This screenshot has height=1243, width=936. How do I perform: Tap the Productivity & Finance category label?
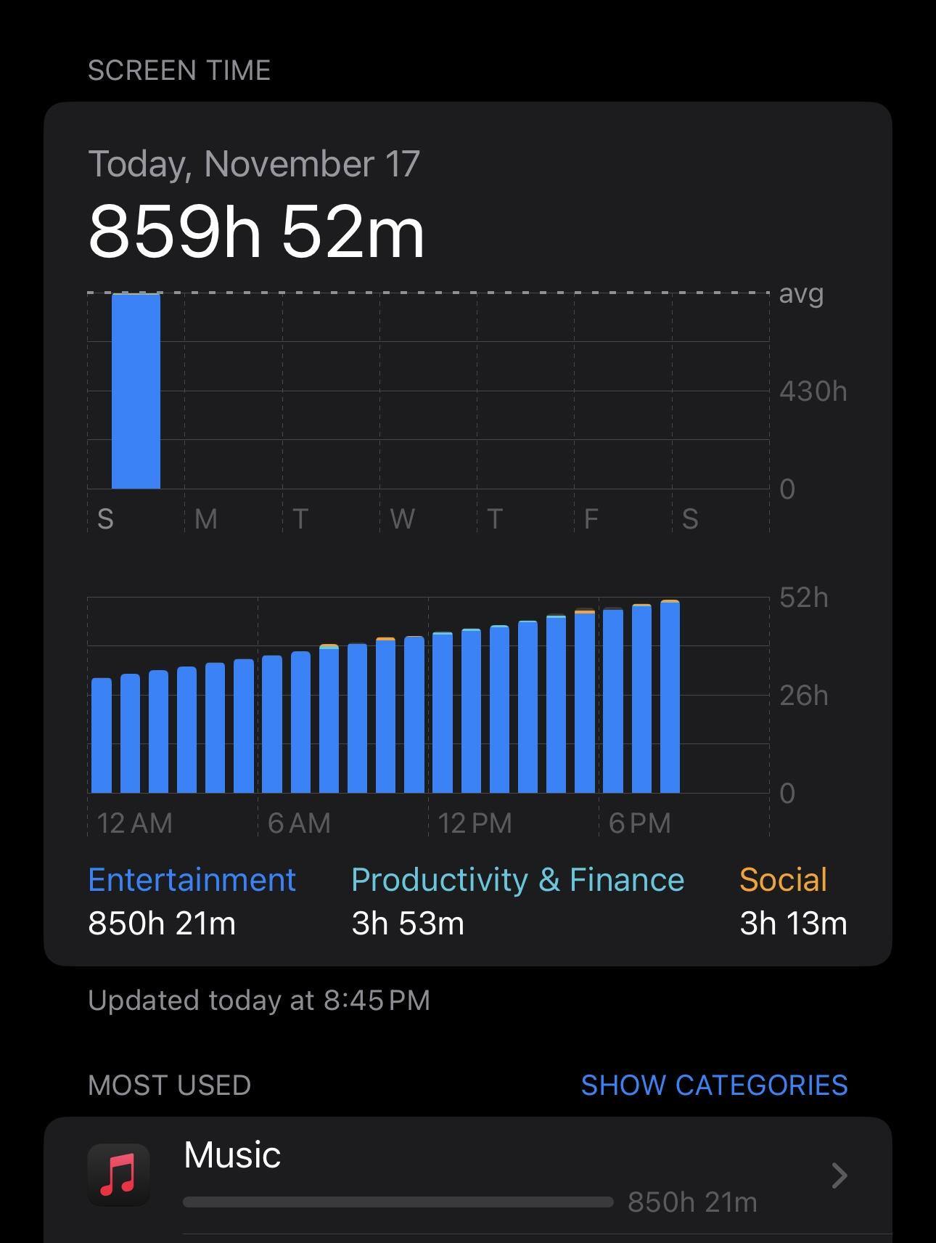click(517, 880)
